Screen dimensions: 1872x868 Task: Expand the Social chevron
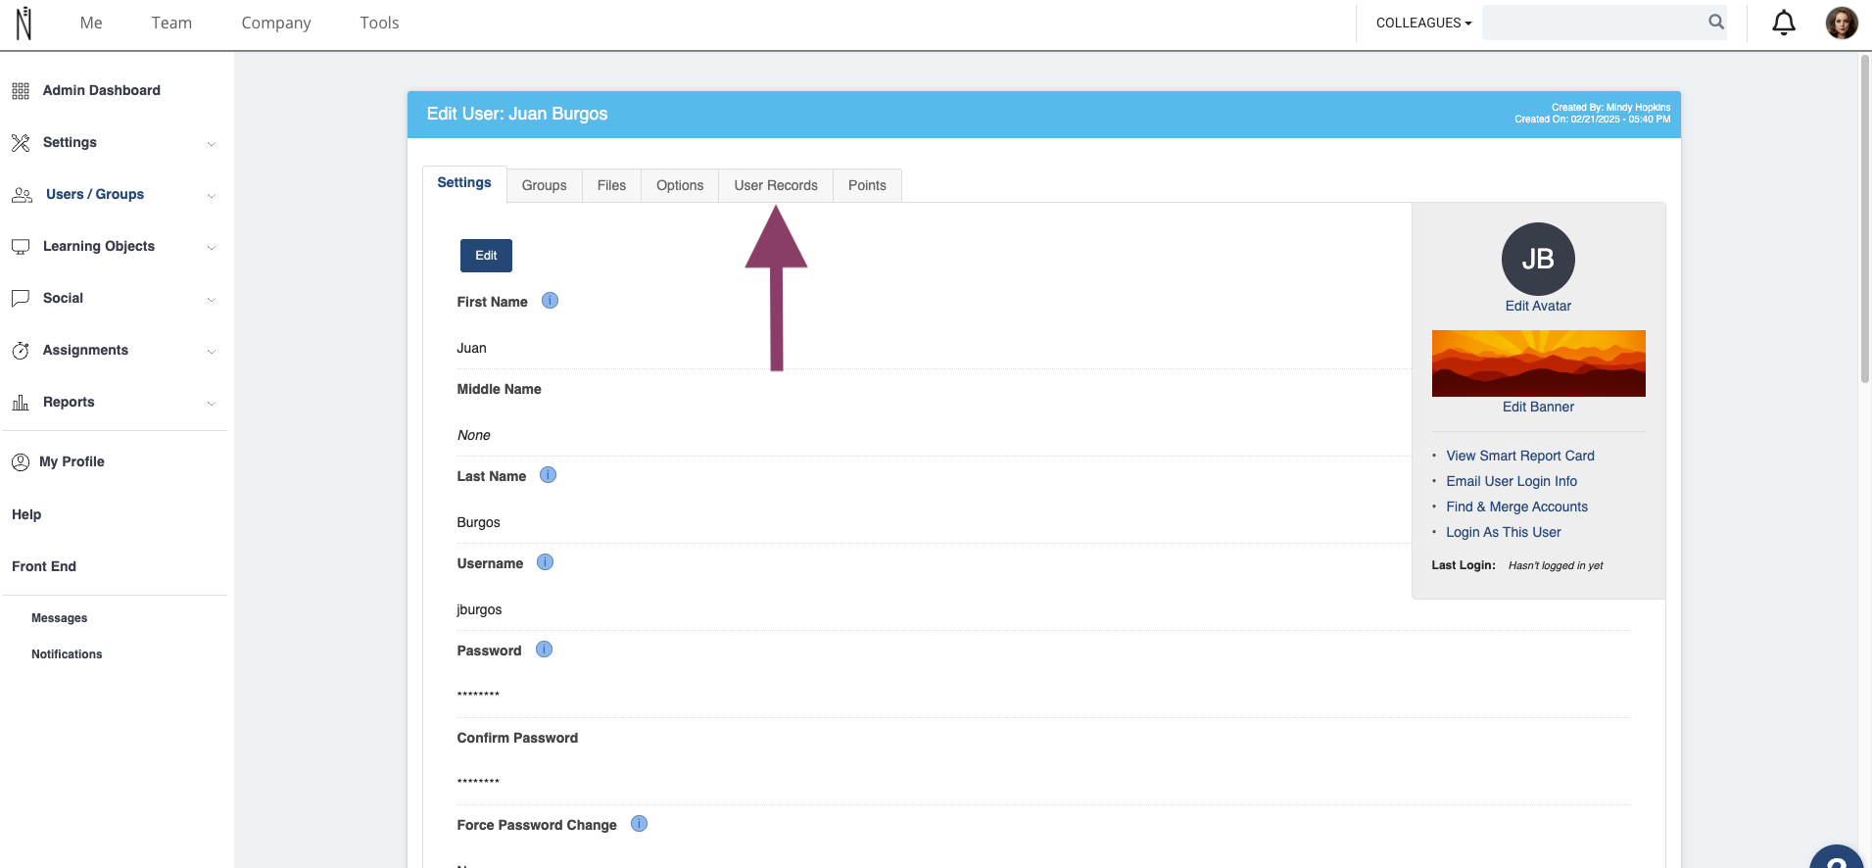[212, 300]
